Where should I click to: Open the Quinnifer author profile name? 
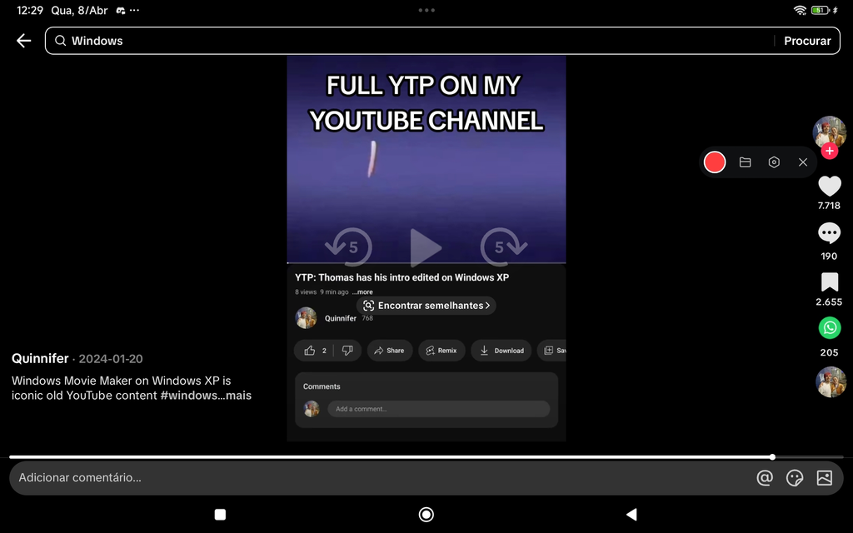pyautogui.click(x=40, y=359)
